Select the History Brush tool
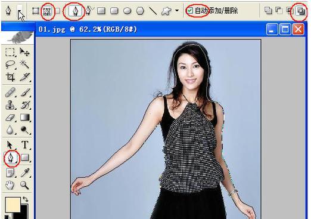 point(26,105)
